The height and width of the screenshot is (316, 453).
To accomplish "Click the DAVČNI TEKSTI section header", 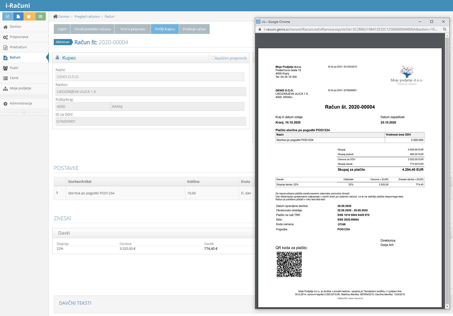I will (75, 303).
